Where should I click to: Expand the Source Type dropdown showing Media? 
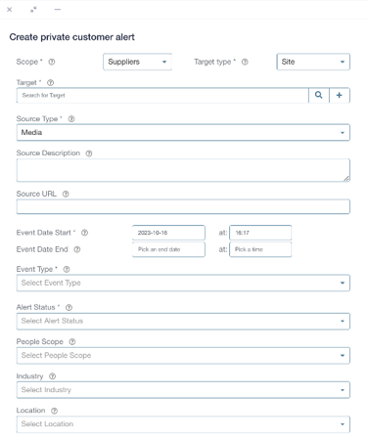point(183,133)
